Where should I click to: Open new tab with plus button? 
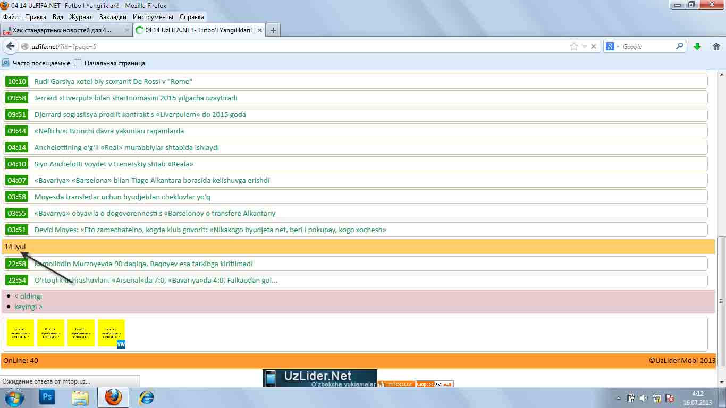(x=273, y=30)
